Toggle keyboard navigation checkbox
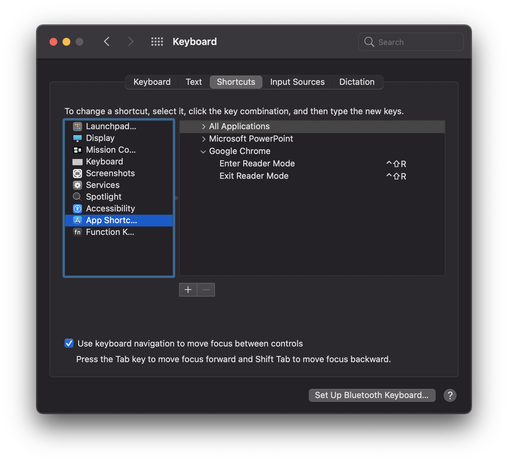 69,343
